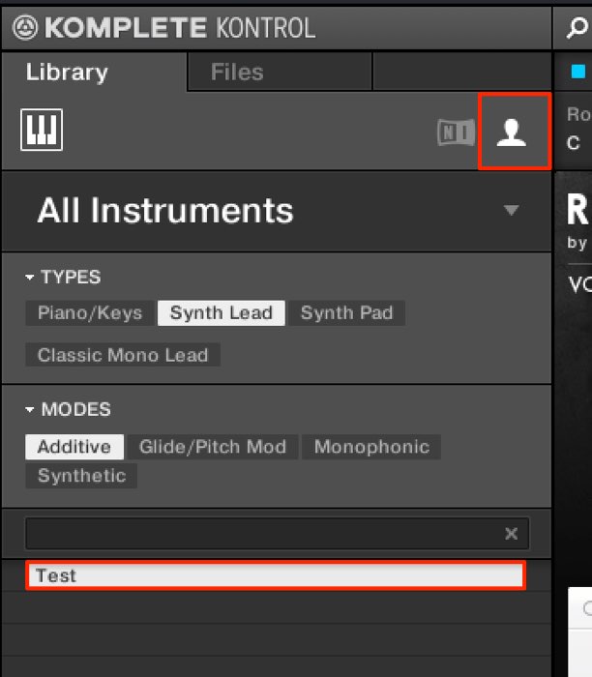Collapse the TYPES section triangle
This screenshot has width=592, height=677.
[x=29, y=278]
